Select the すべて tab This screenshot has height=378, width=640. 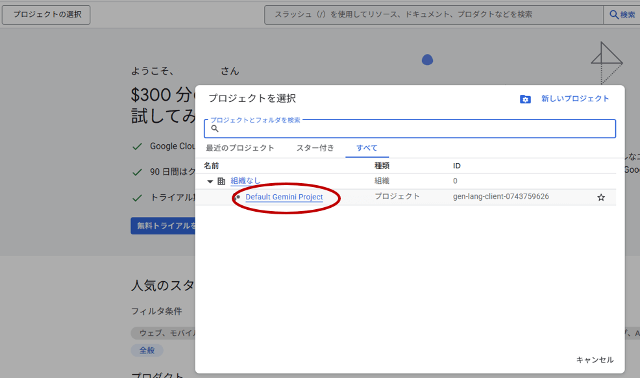(x=367, y=148)
